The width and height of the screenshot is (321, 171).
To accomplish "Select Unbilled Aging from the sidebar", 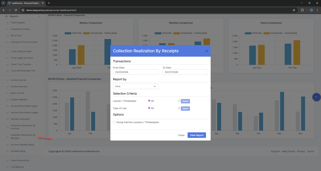I will coord(18,151).
